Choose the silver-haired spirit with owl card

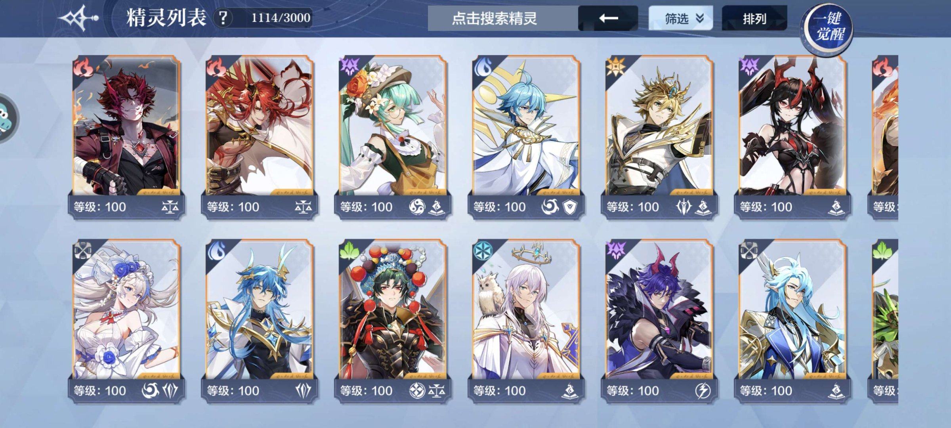pos(526,321)
